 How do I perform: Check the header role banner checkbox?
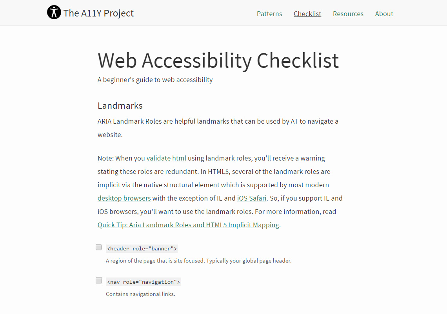[x=98, y=247]
